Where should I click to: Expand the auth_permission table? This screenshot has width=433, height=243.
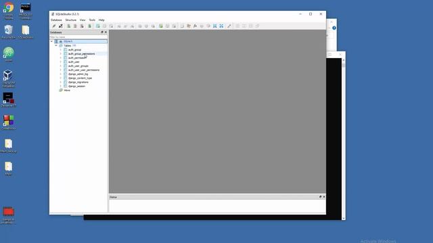coord(61,58)
